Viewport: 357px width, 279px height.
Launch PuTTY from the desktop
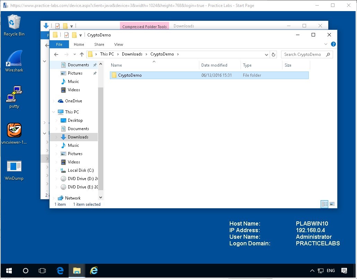14,97
